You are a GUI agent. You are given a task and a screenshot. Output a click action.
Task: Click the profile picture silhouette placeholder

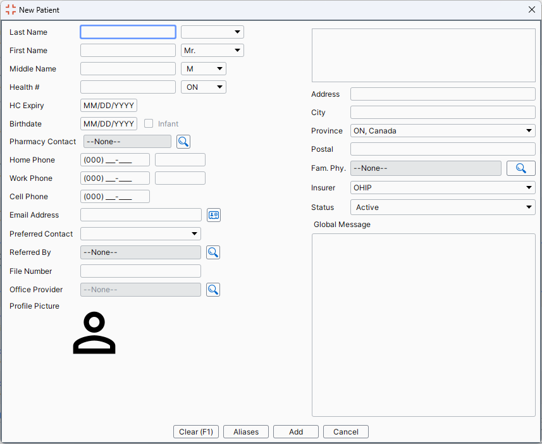[94, 333]
